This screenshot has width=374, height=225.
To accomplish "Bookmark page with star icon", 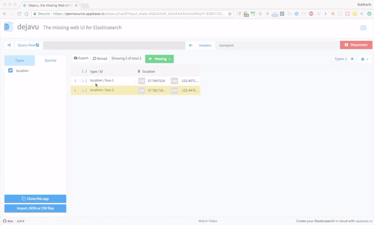I will (x=230, y=14).
